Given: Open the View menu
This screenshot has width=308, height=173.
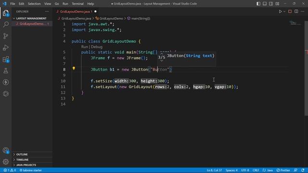Looking at the screenshot, I should click(x=48, y=4).
